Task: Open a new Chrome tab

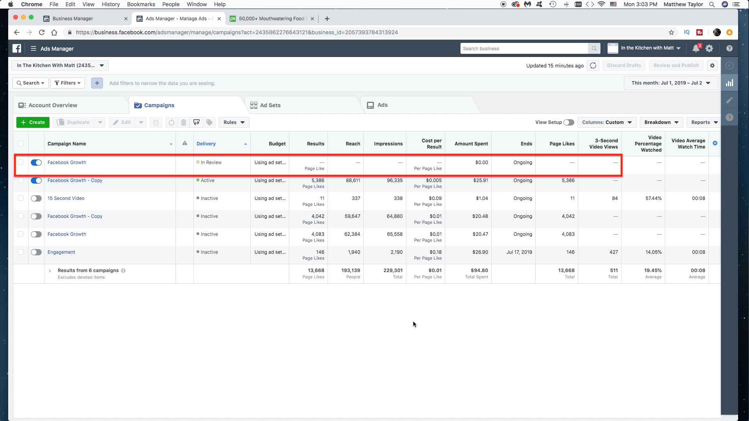Action: (x=327, y=18)
